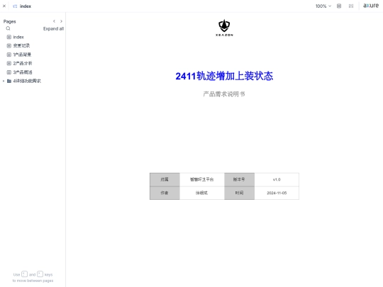Click the page icon beside 变更记录

coord(9,45)
